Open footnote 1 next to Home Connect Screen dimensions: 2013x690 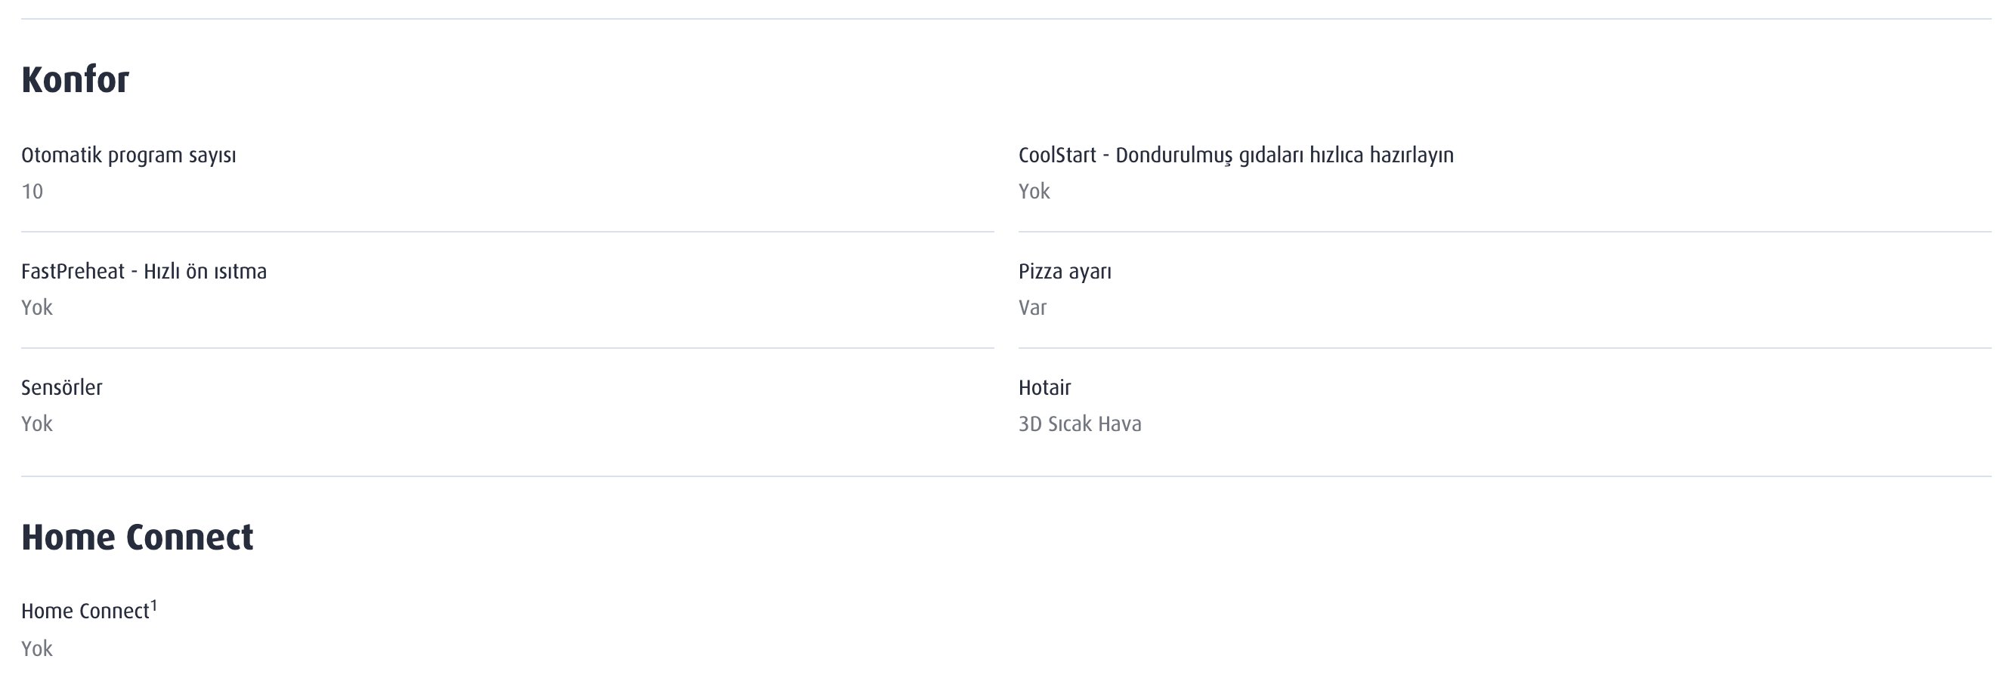click(154, 605)
